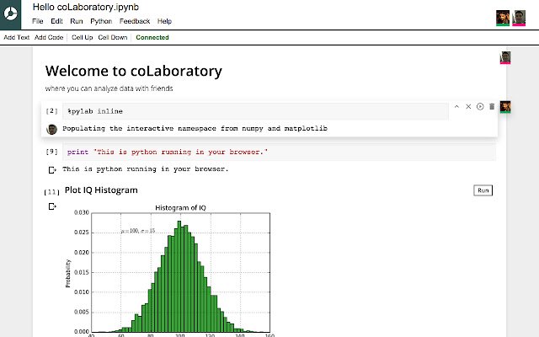The height and width of the screenshot is (337, 539).
Task: Click the Welcome to coLaboratory heading
Action: (133, 71)
